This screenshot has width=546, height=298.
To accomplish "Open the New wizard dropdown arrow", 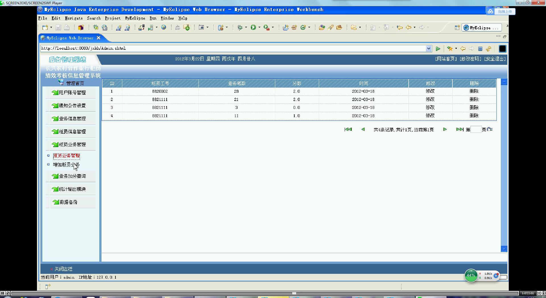I will click(x=51, y=28).
